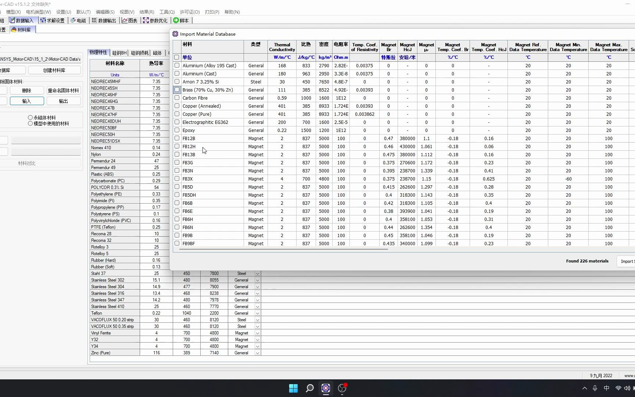This screenshot has width=635, height=397.
Task: Open type dropdown for Vinyl Ferrite
Action: 258,333
